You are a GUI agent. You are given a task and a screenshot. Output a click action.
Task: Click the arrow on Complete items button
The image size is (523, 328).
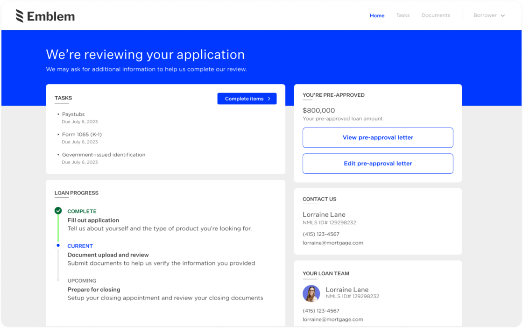tap(268, 99)
